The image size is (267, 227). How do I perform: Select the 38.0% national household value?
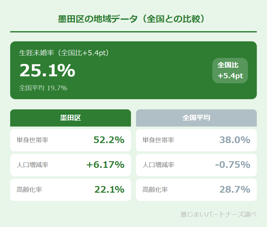(x=235, y=140)
